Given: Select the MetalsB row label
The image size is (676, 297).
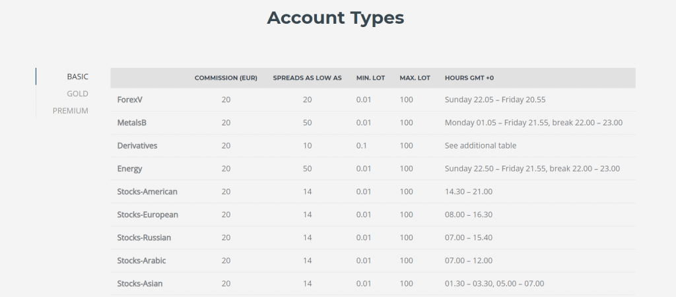Looking at the screenshot, I should pyautogui.click(x=132, y=123).
